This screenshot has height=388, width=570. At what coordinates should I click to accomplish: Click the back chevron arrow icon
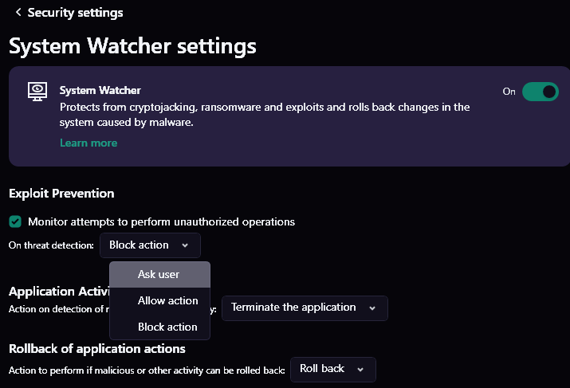[x=18, y=13]
